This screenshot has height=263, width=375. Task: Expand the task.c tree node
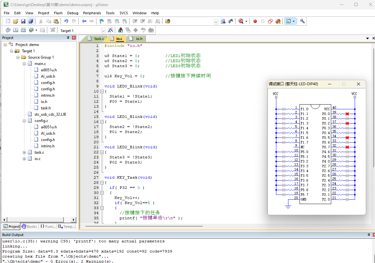[x=24, y=152]
